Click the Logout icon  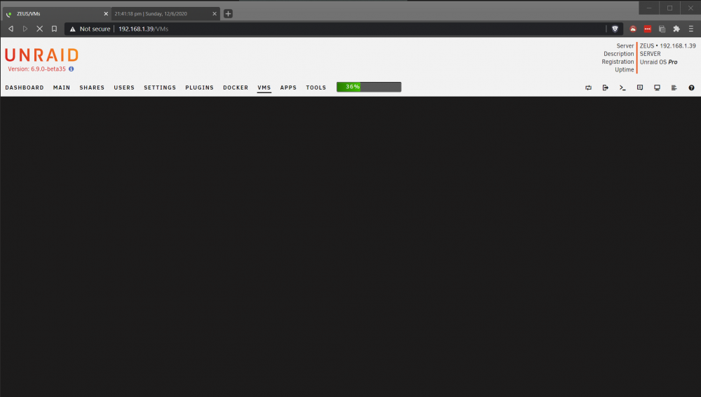coord(606,88)
